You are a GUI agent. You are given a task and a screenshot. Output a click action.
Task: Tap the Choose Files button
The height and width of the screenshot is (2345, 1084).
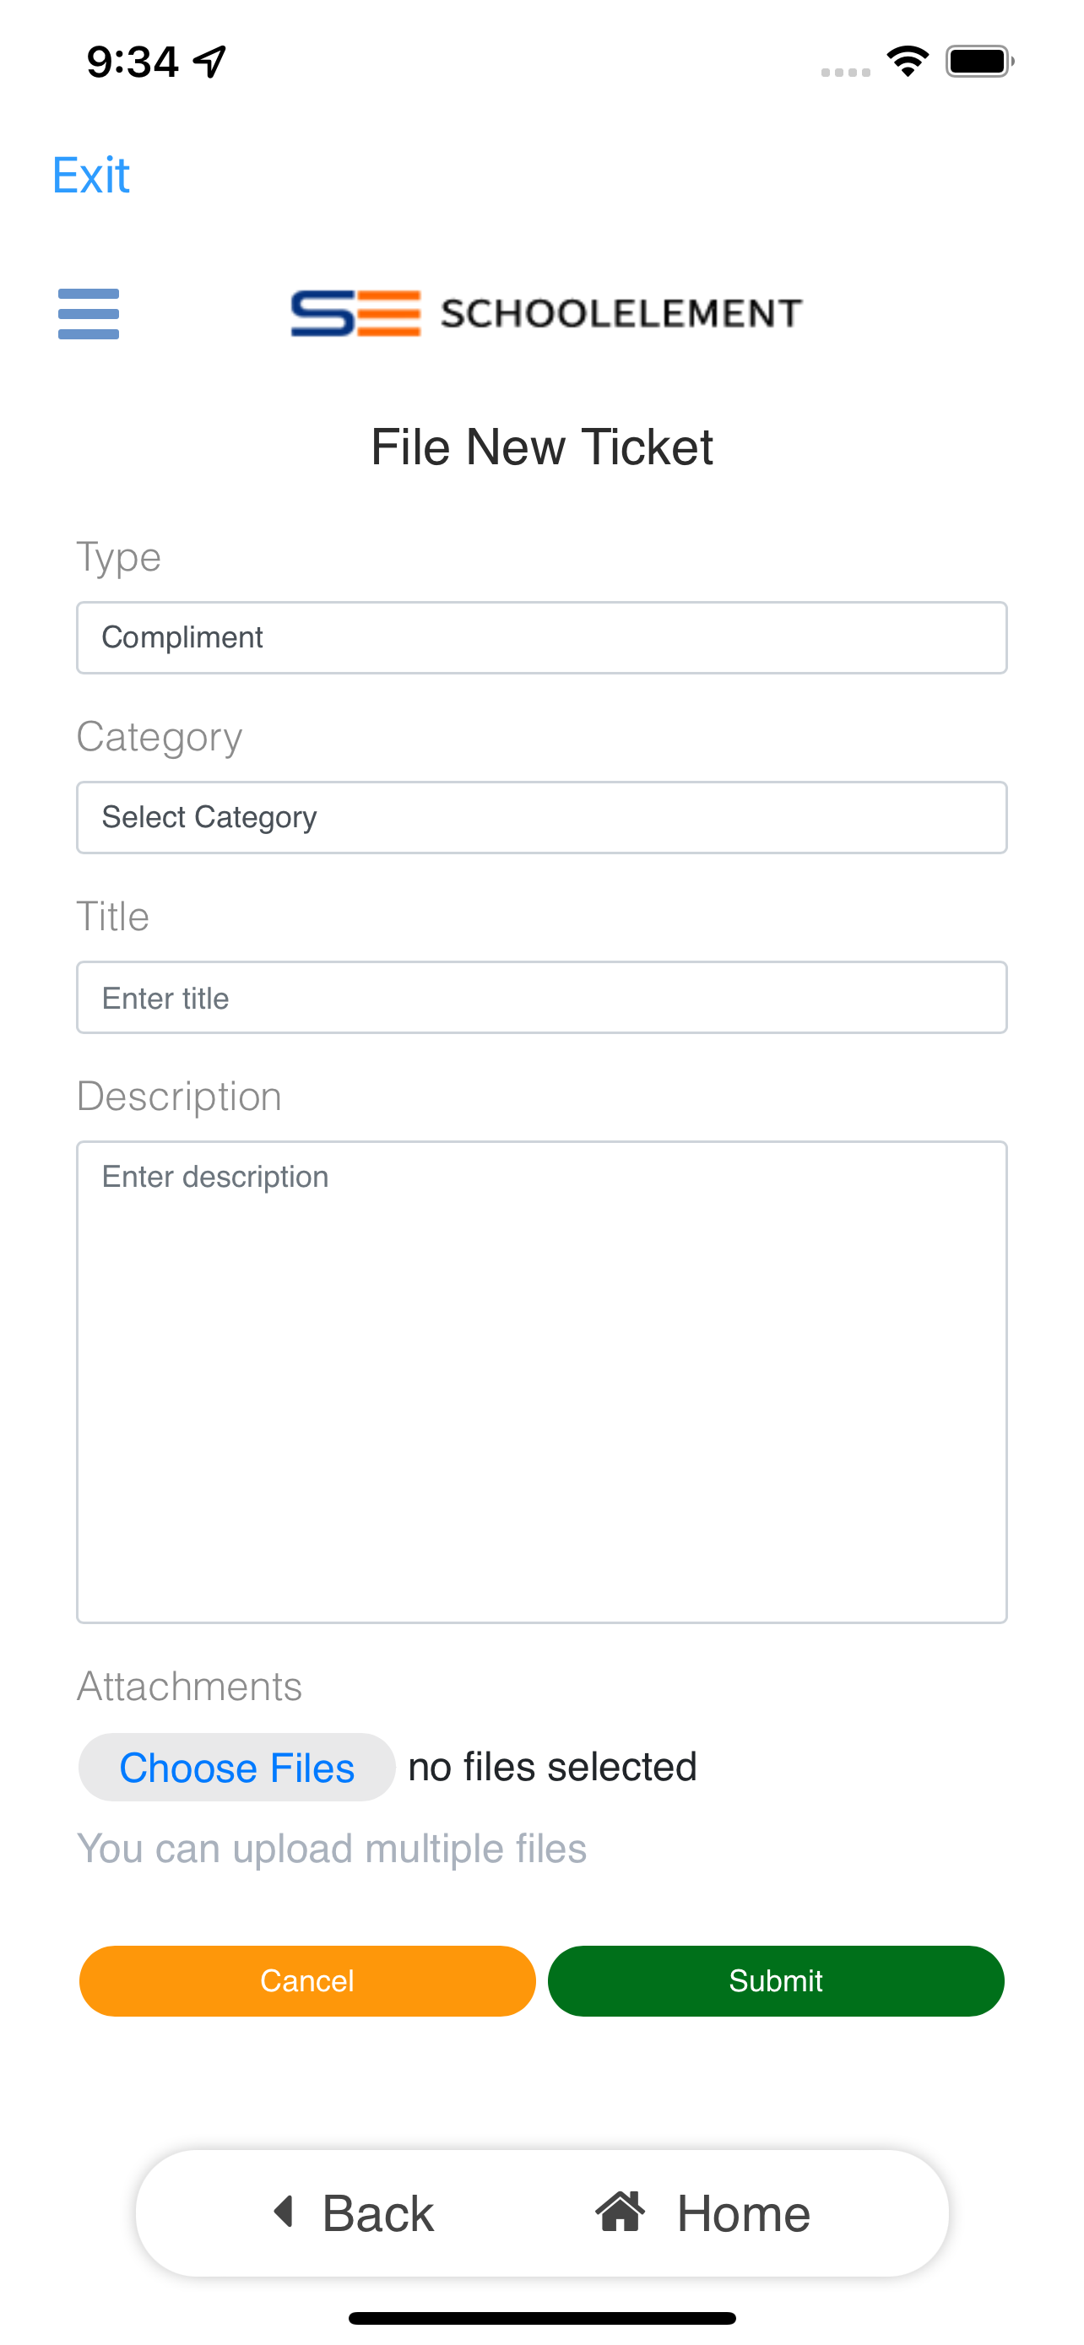click(x=236, y=1767)
